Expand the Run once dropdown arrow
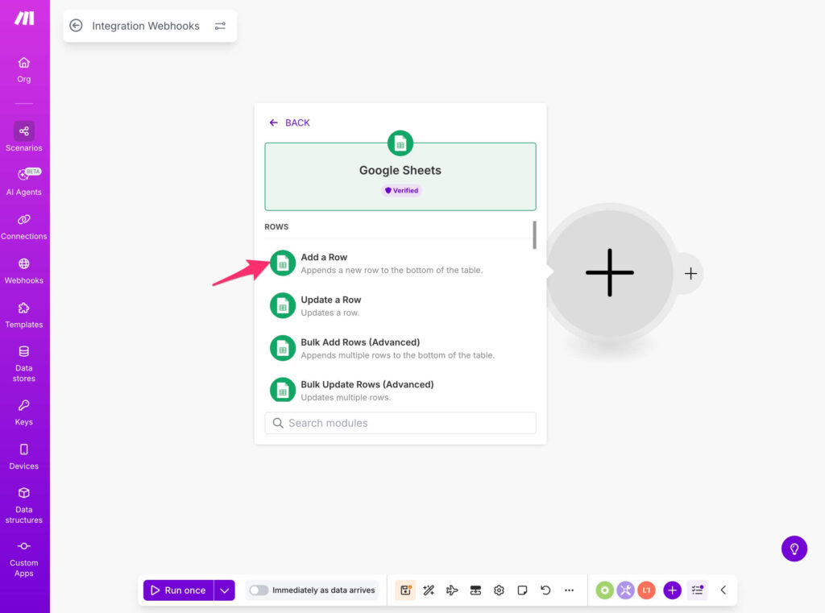 (x=225, y=590)
